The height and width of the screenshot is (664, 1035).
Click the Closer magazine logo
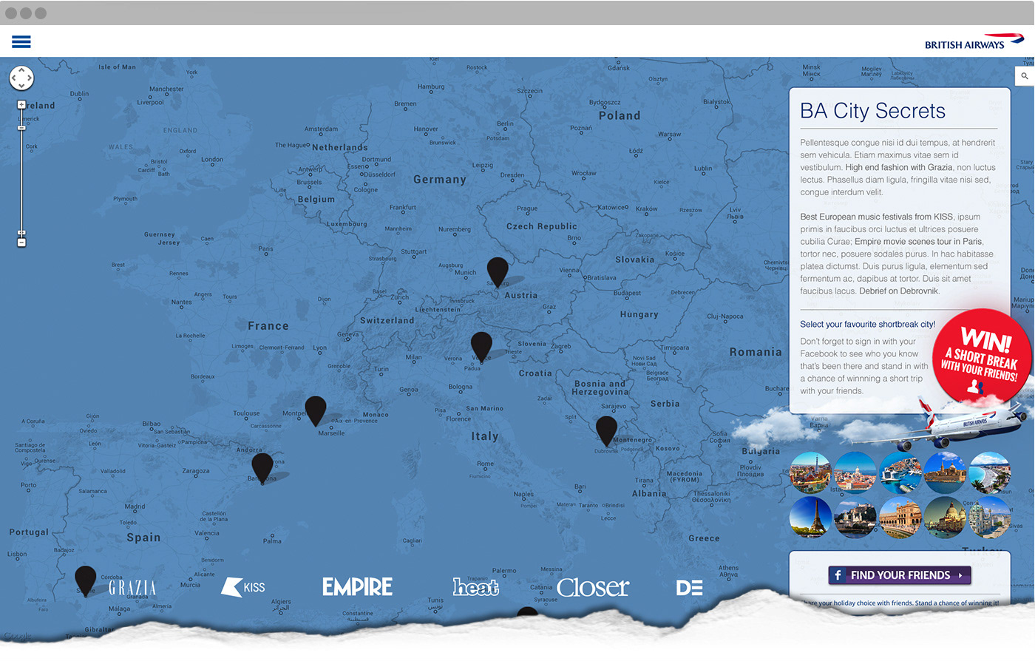point(593,588)
